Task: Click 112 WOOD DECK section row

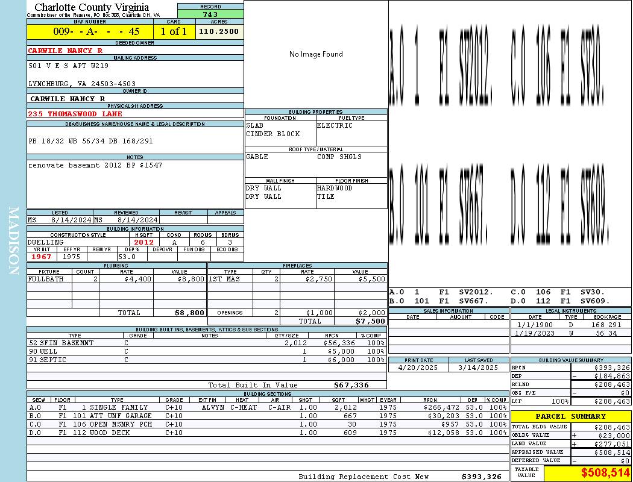Action: [268, 433]
